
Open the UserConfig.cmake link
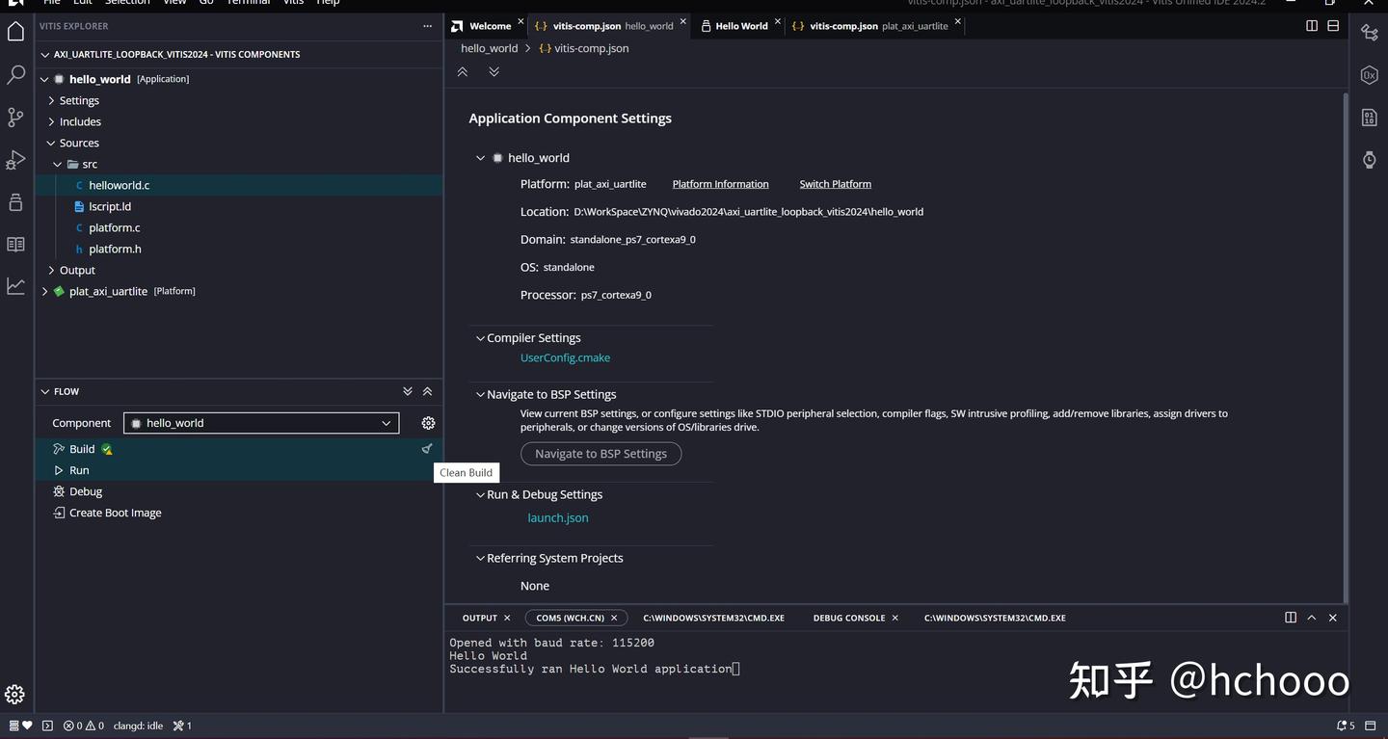click(565, 357)
